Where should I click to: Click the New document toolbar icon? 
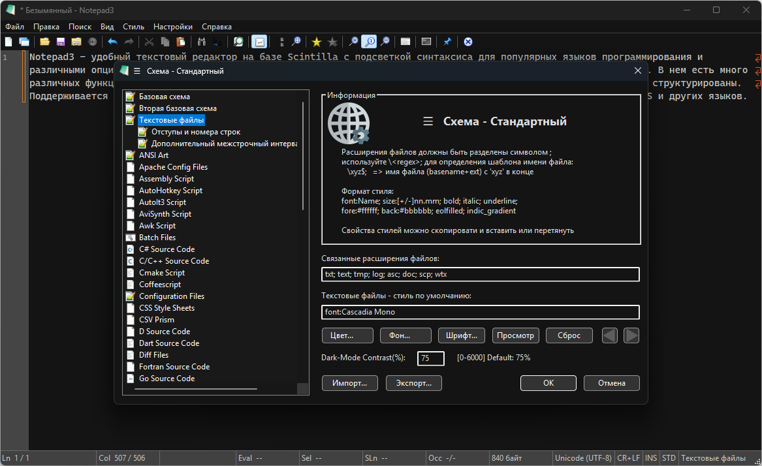coord(8,42)
